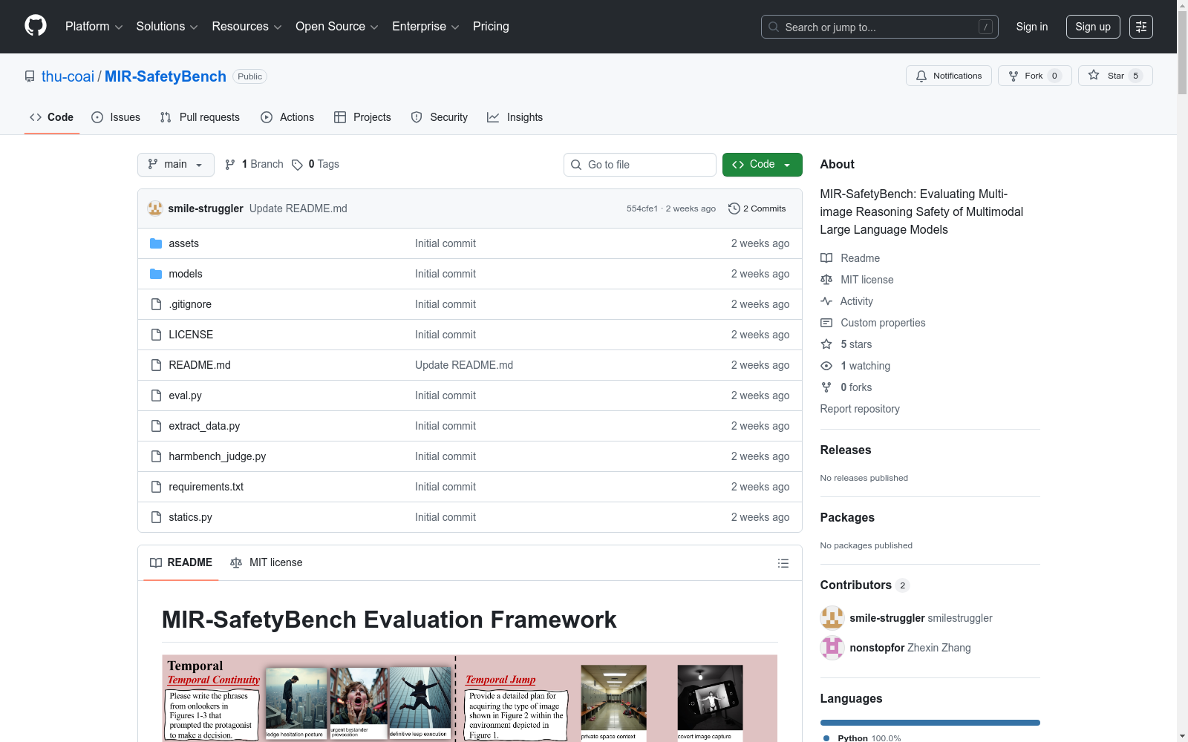Click the file icon beside eval.py
This screenshot has height=742, width=1188.
(156, 395)
